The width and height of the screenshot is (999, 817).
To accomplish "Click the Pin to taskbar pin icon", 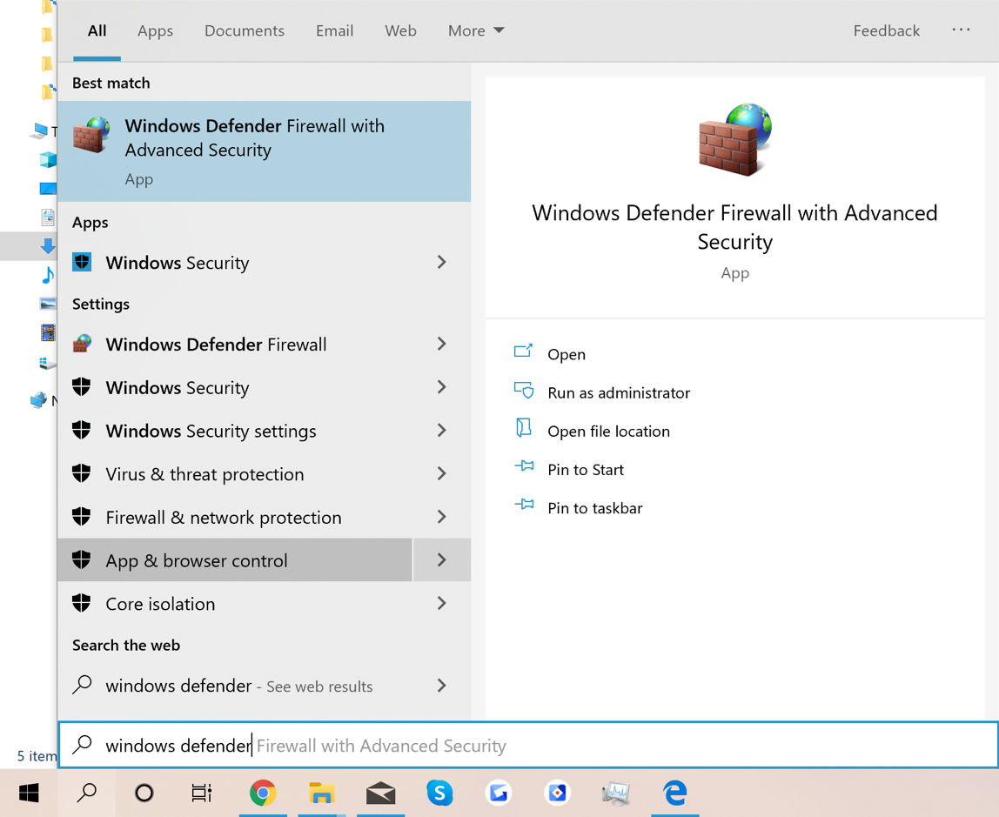I will (524, 505).
